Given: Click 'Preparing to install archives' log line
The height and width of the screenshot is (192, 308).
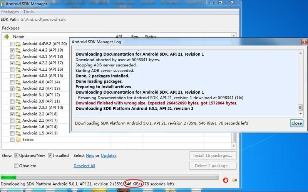Looking at the screenshot, I should click(103, 87).
